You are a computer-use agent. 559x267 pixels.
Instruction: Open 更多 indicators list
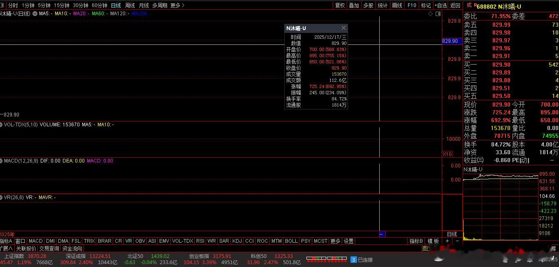click(335, 241)
